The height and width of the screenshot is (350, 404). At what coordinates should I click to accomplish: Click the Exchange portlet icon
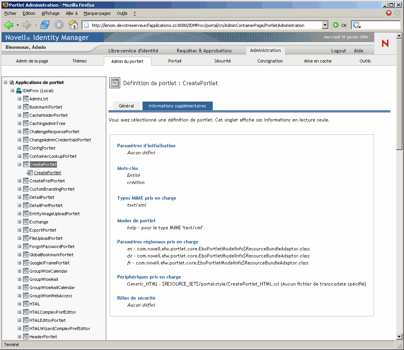pos(25,222)
